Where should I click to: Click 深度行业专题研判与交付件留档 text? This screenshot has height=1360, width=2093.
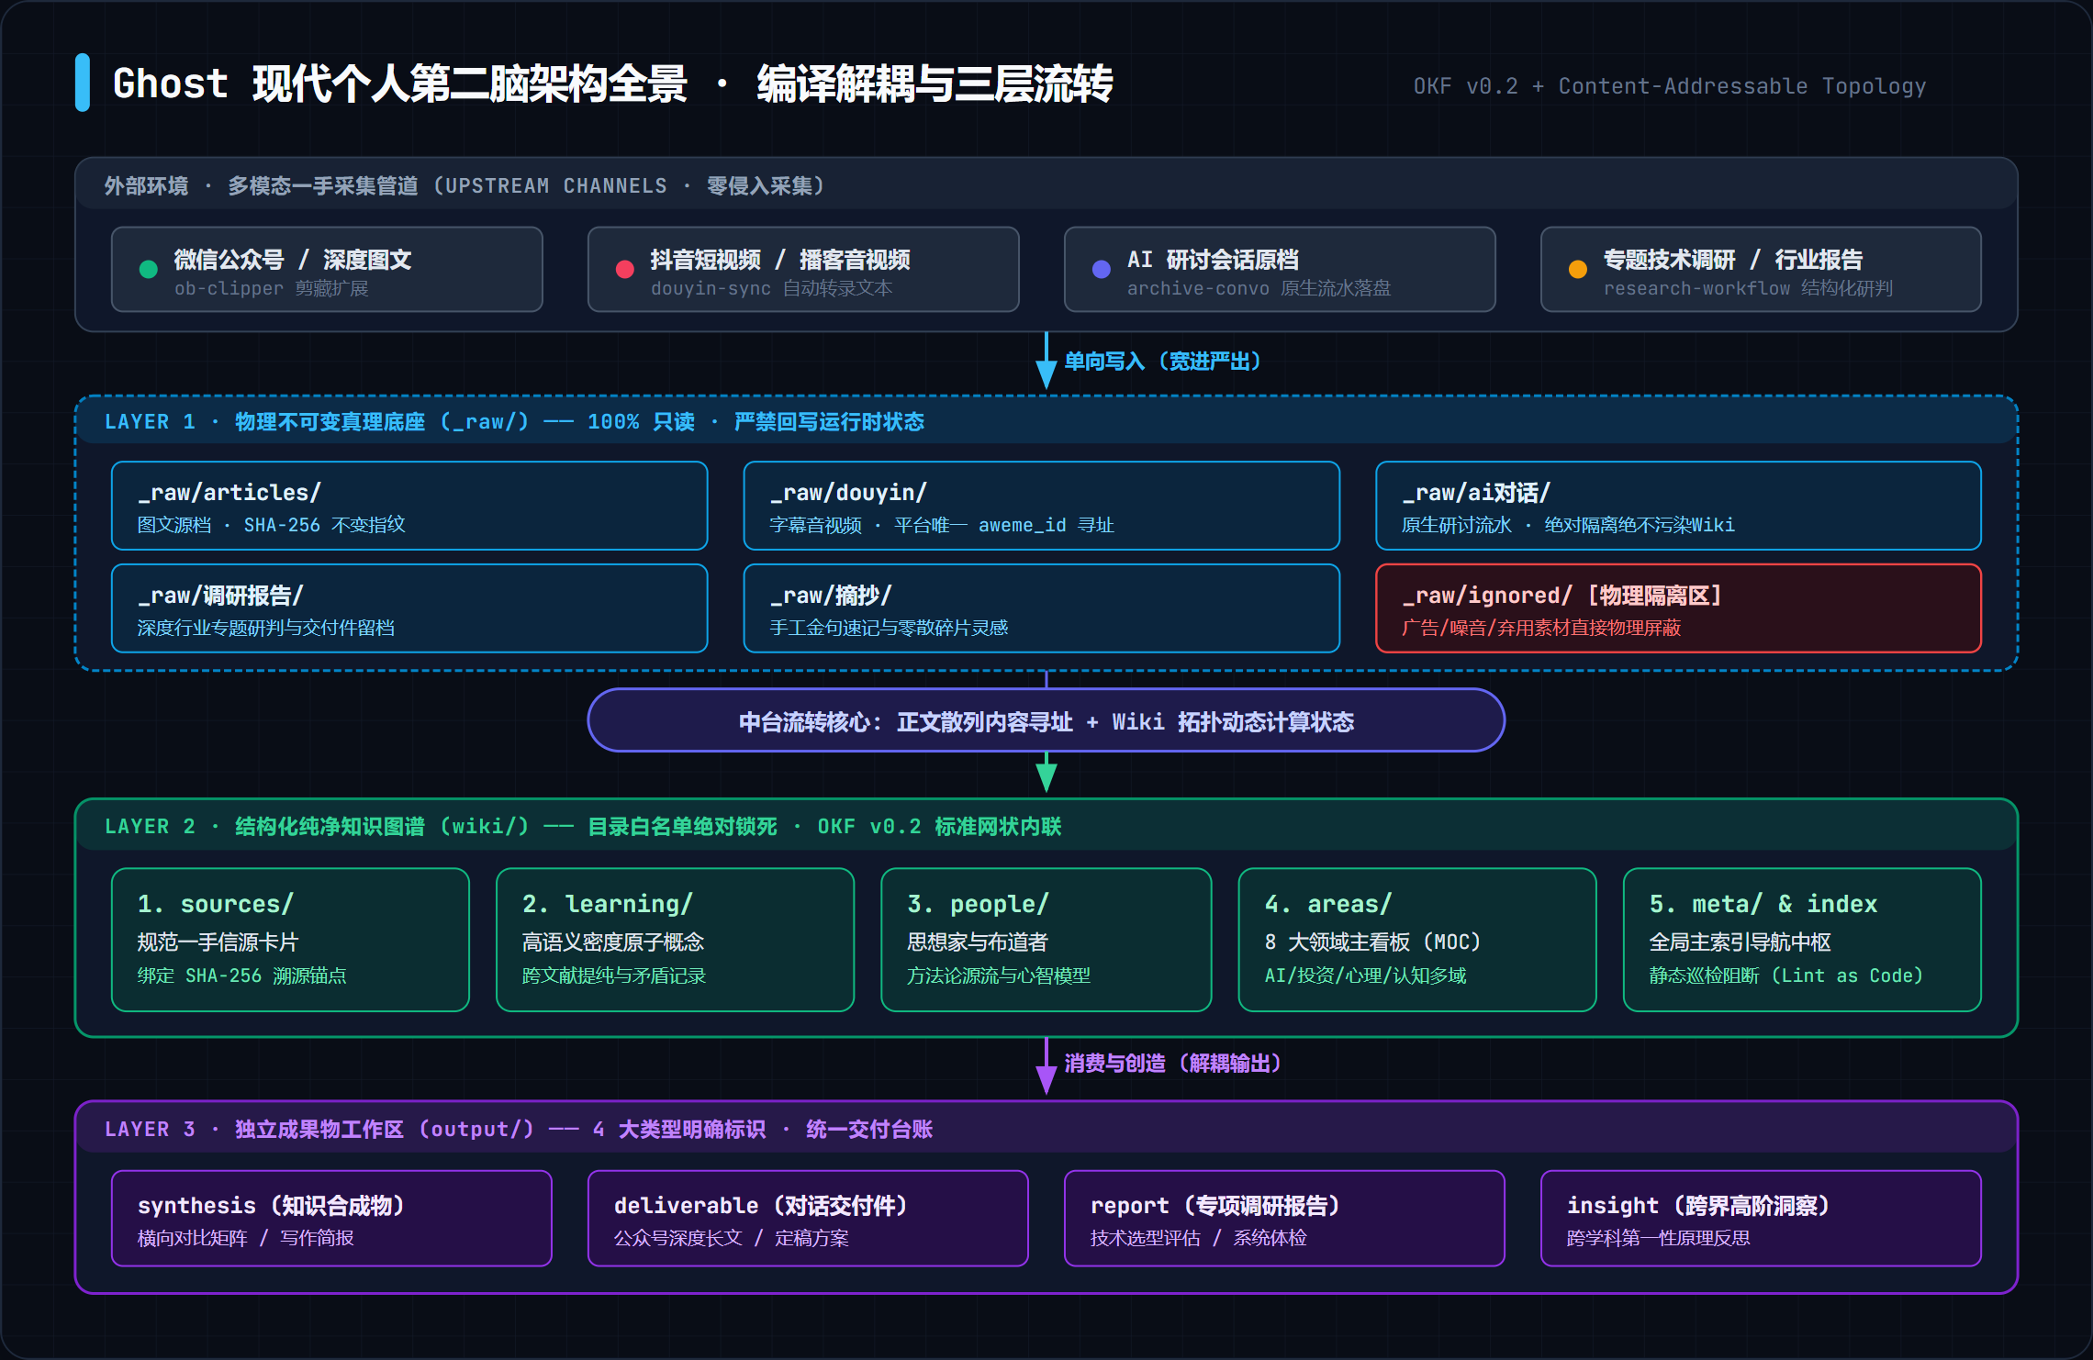266,628
